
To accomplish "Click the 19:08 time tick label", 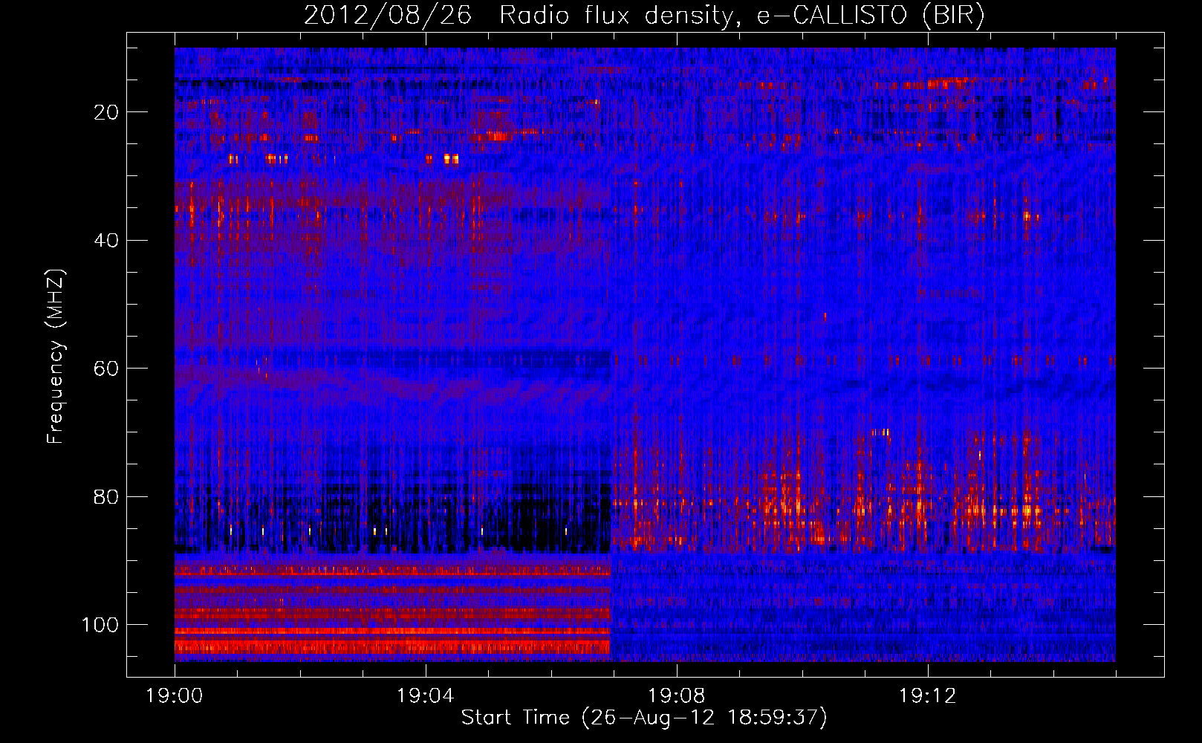I will (x=676, y=695).
